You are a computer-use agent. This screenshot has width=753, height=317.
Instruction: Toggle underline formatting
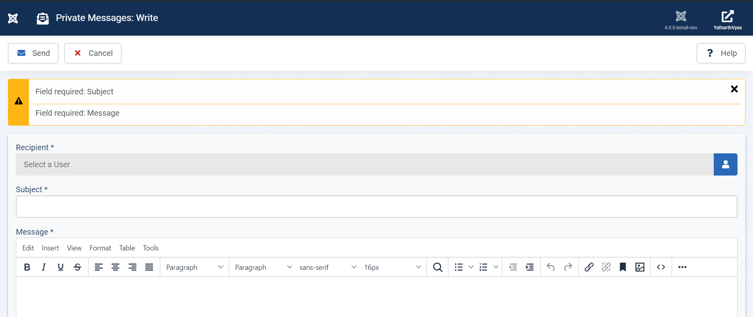(x=61, y=267)
